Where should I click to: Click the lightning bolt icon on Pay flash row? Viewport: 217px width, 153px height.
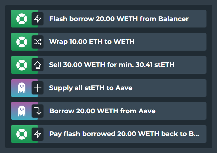37,134
